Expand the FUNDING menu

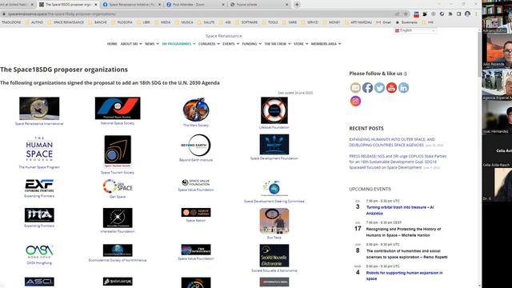[251, 44]
